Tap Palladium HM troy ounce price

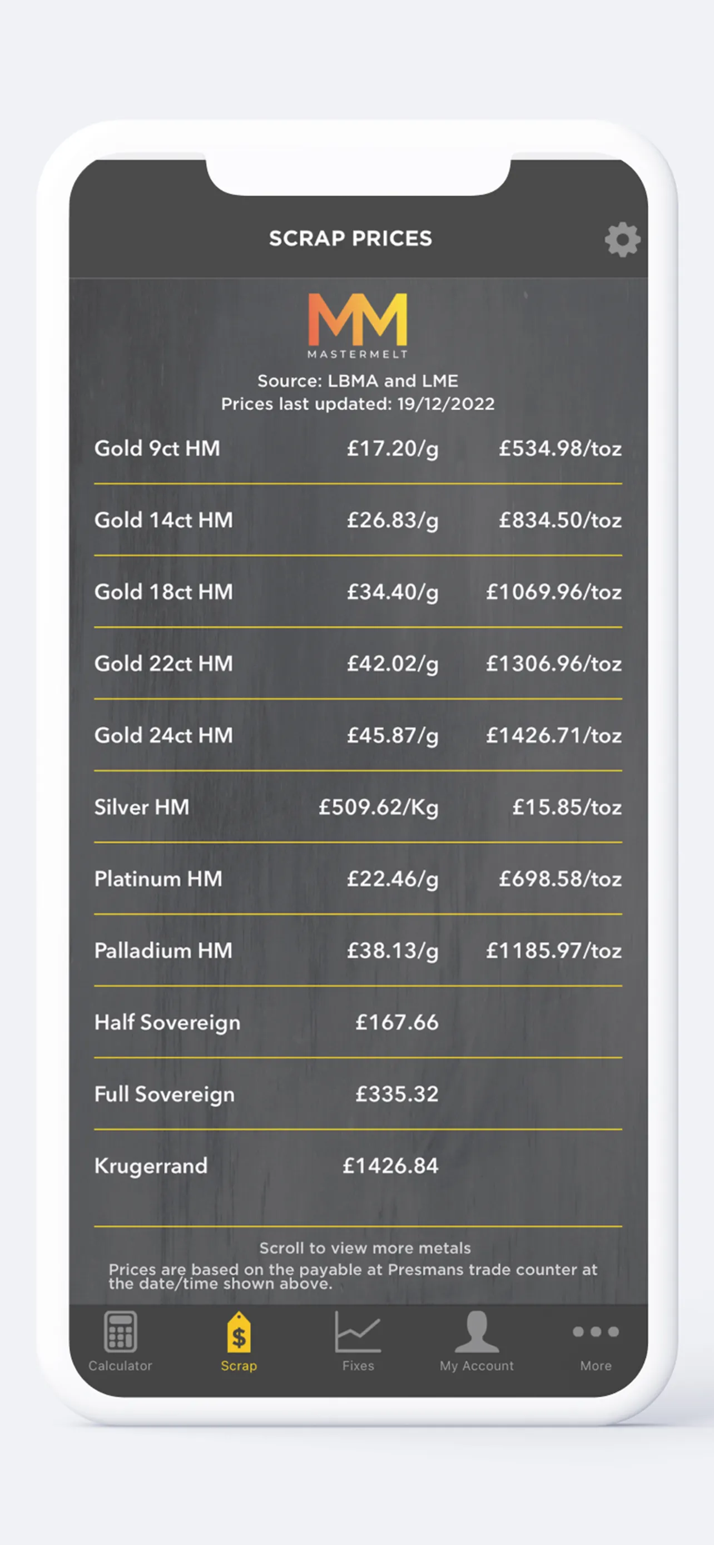[x=554, y=950]
